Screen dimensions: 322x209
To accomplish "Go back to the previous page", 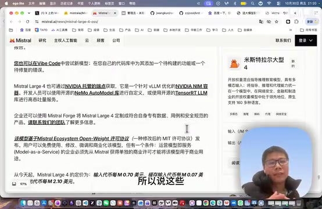I will pyautogui.click(x=12, y=21).
